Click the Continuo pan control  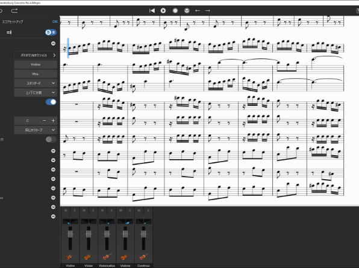point(143,221)
